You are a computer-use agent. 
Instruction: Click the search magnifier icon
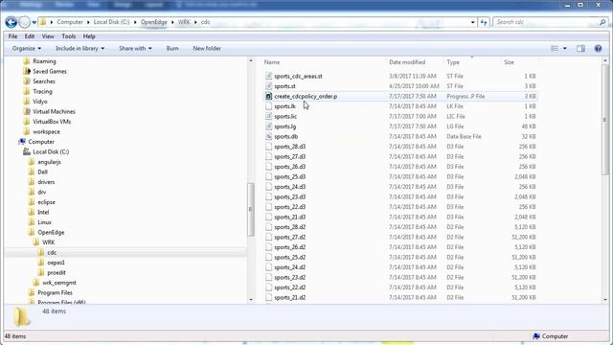tap(602, 22)
